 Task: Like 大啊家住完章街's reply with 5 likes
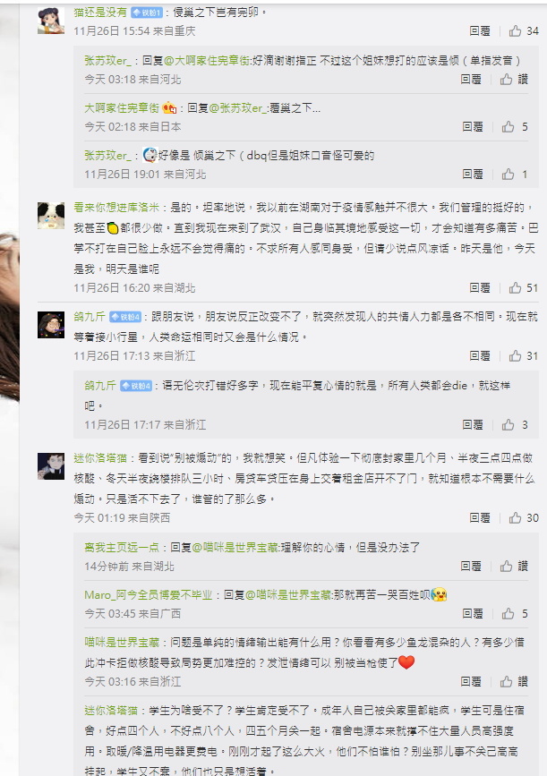pyautogui.click(x=515, y=127)
